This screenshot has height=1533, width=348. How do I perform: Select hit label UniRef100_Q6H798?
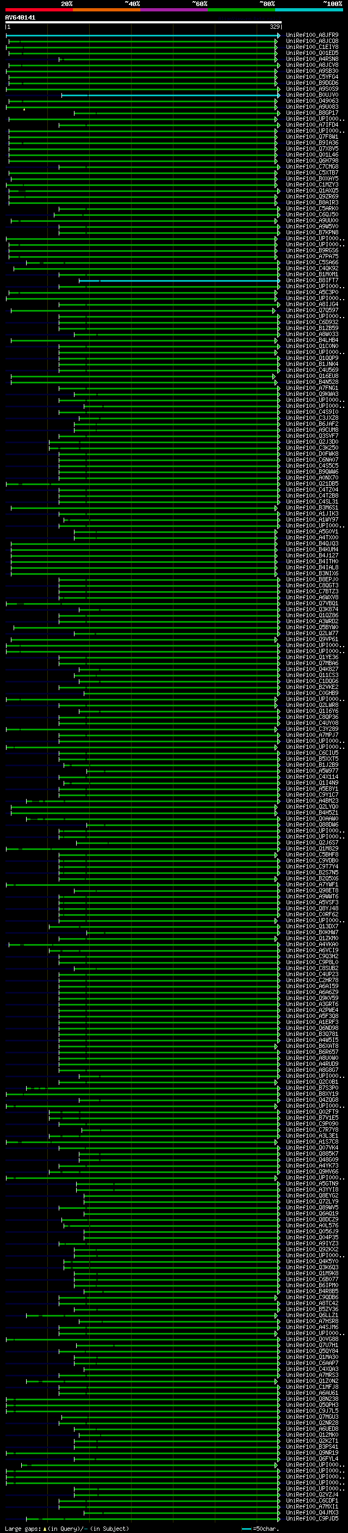pos(312,160)
